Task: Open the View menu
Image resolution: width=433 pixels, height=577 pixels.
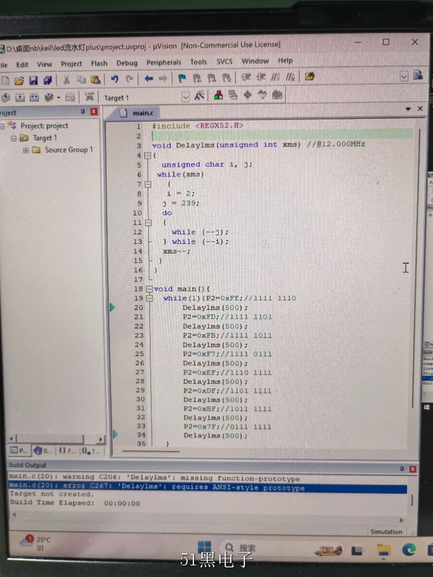Action: [44, 65]
